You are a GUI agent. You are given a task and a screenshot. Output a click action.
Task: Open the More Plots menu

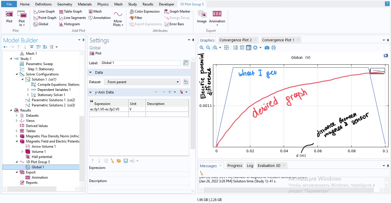tap(118, 19)
